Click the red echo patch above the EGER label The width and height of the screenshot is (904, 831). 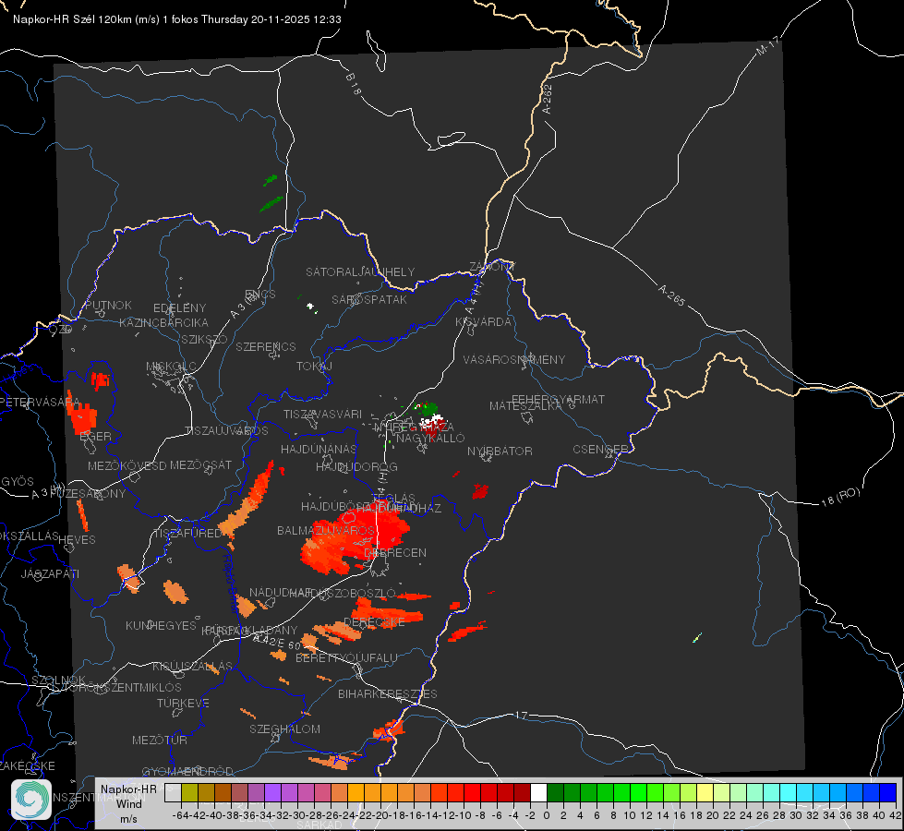click(81, 415)
